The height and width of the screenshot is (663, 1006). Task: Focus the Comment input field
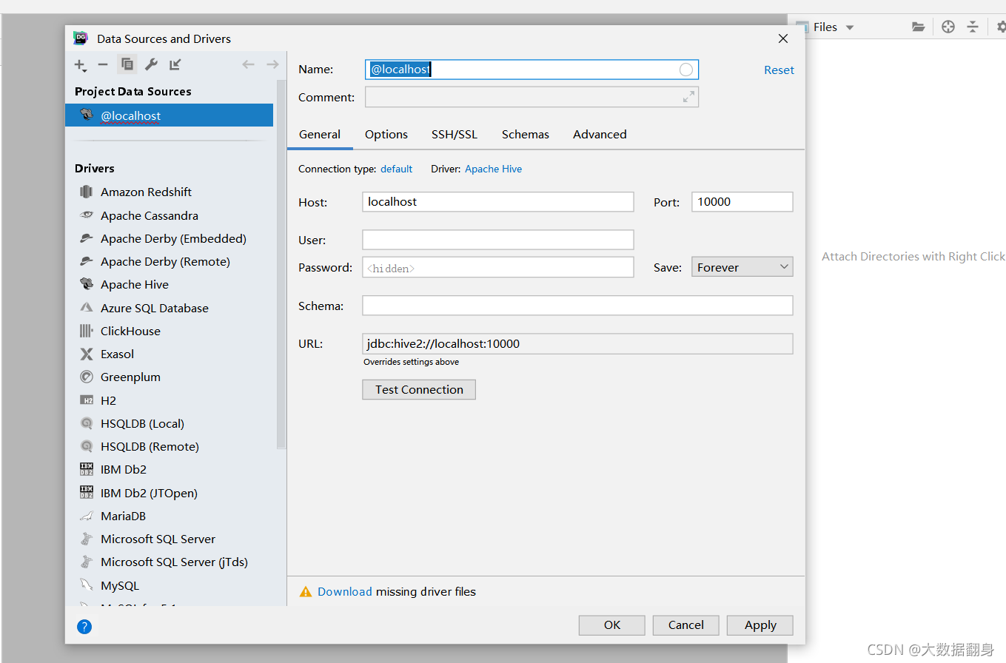click(531, 97)
